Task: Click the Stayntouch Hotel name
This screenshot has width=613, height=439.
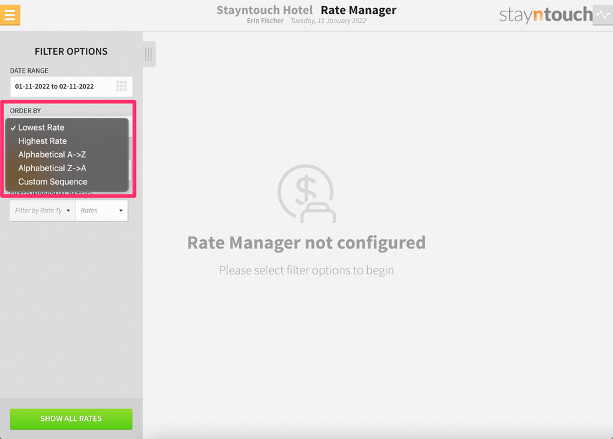Action: click(265, 10)
